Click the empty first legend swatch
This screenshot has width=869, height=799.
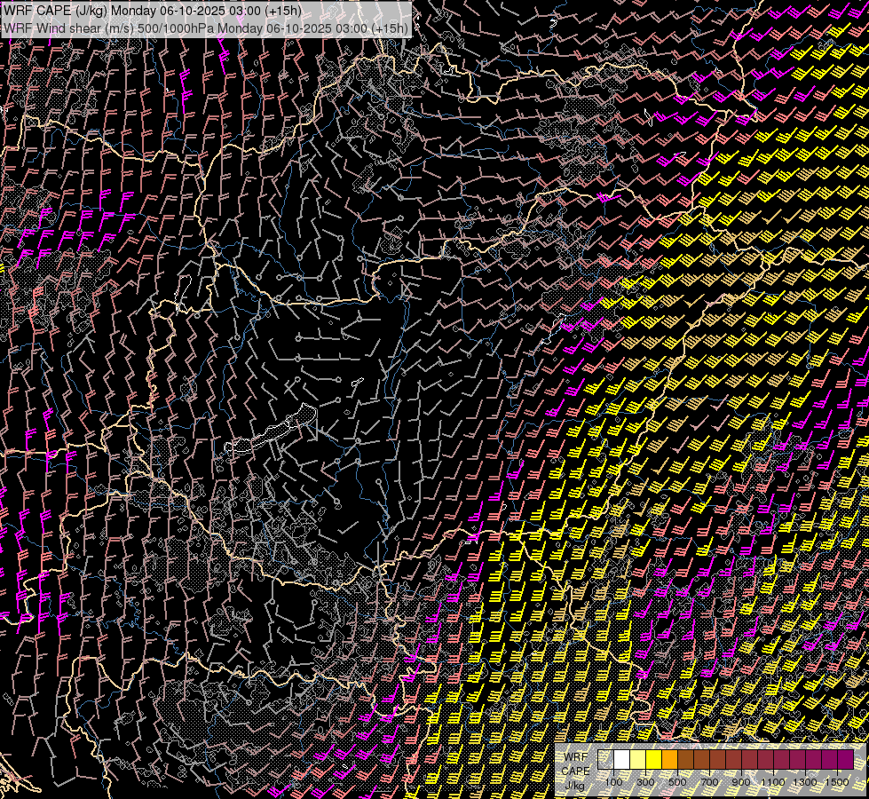(606, 760)
